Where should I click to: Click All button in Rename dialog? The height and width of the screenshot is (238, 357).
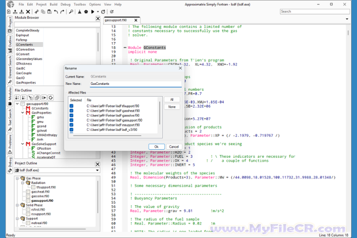(x=172, y=100)
